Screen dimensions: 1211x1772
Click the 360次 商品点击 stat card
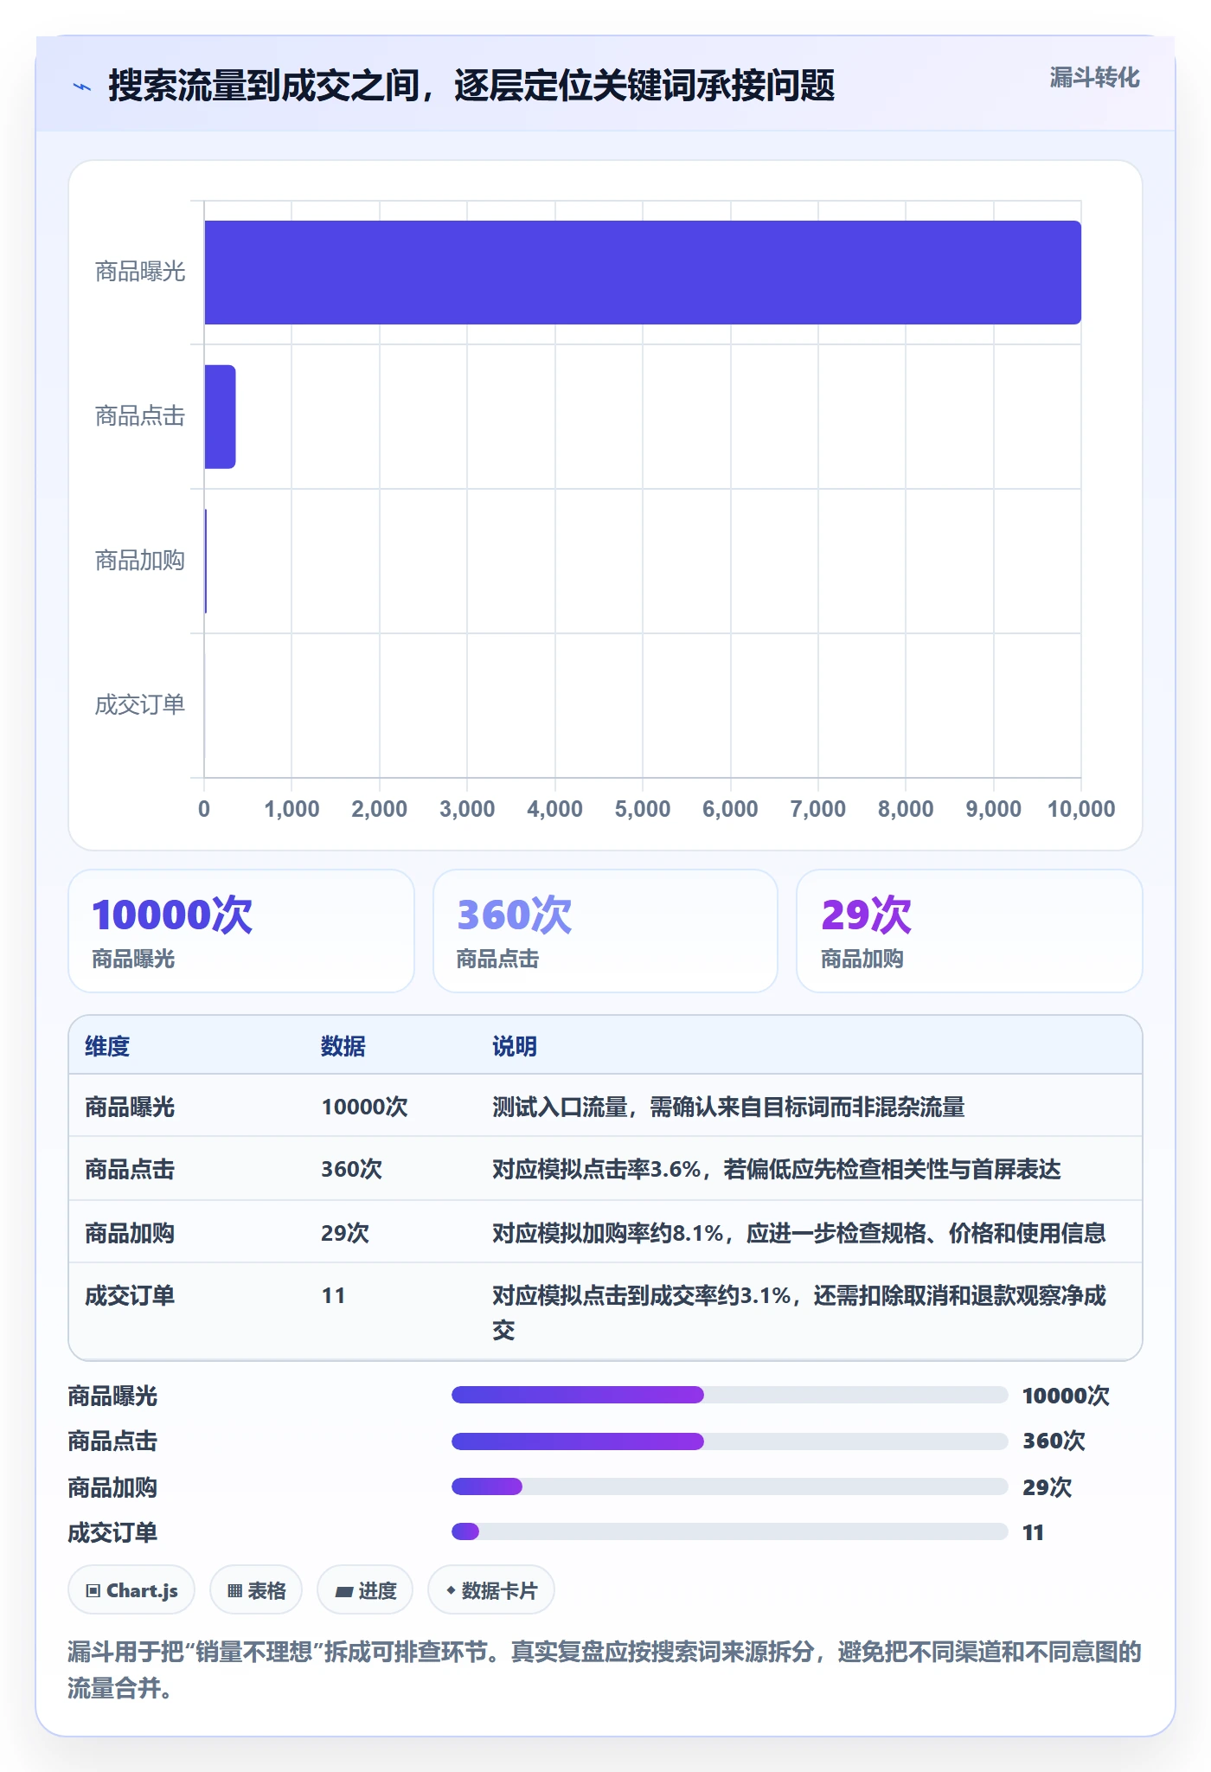click(x=605, y=931)
